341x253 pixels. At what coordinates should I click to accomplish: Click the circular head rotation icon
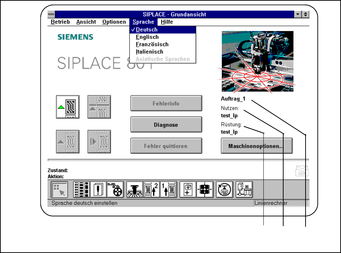[x=225, y=190]
